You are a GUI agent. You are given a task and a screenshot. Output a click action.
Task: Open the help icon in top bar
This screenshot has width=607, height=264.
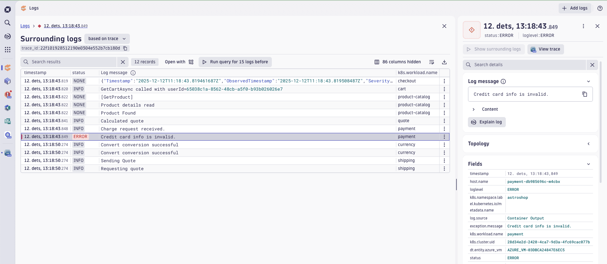(600, 8)
